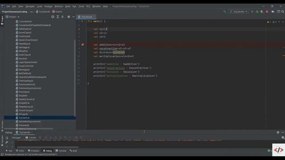Open the Problems tool window tab
Screen dimensions: 285x160
coord(34,151)
